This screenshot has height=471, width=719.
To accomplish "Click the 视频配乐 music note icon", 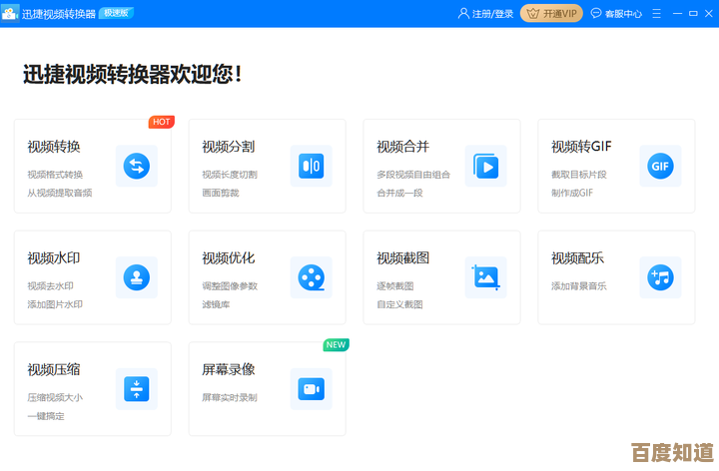I will tap(660, 277).
